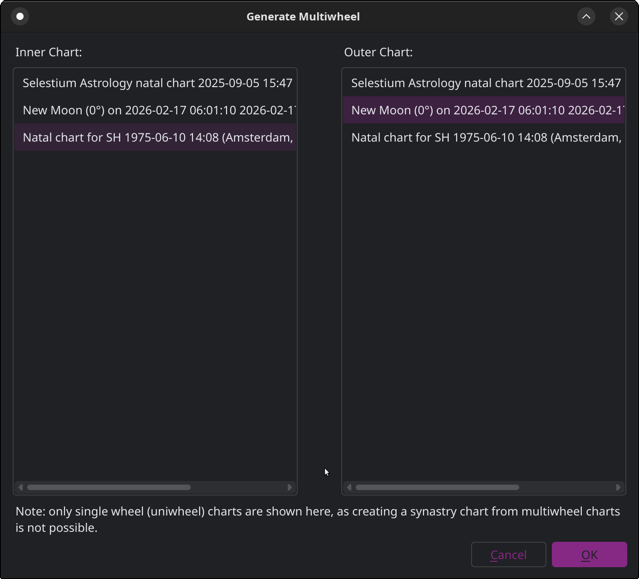
Task: Click the Outer Chart scroll-right arrow
Action: coord(619,487)
